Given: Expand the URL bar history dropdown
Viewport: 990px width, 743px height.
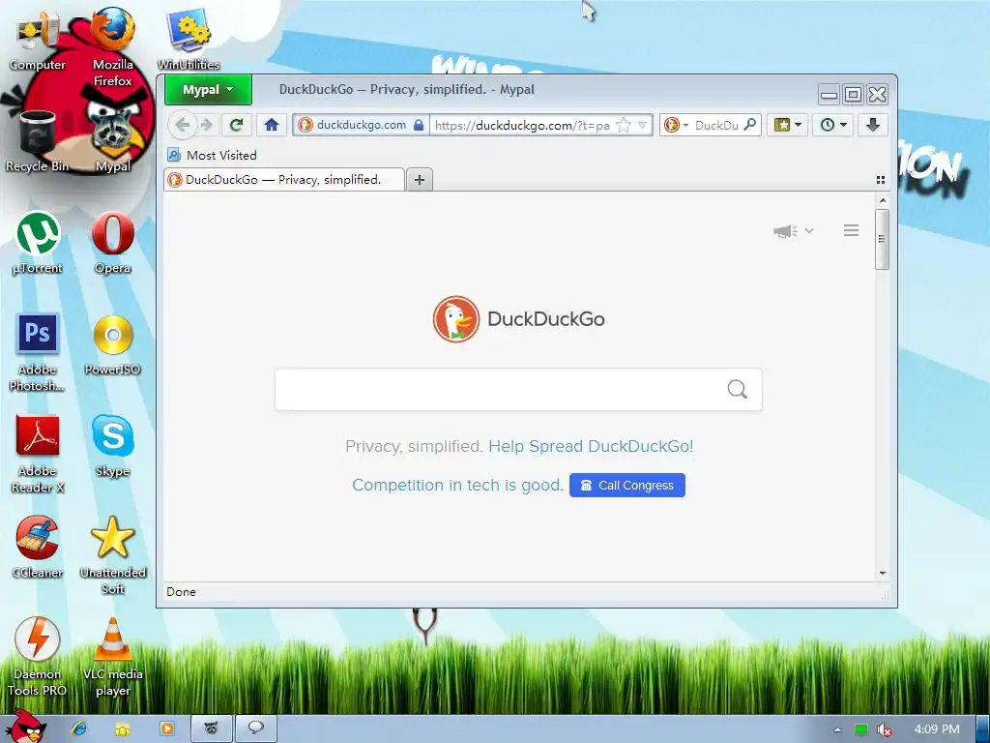Looking at the screenshot, I should 642,125.
